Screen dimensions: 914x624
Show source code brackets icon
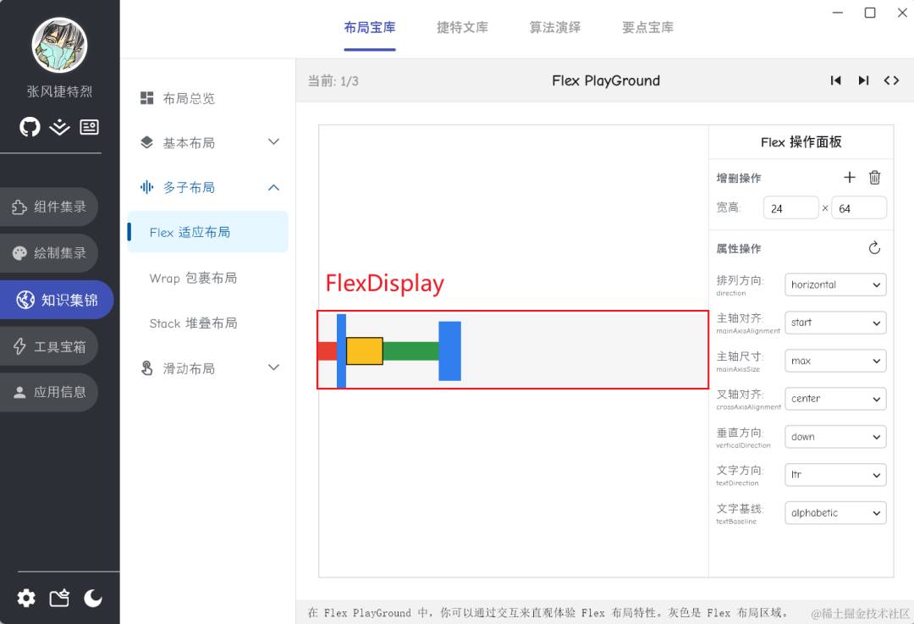[891, 80]
